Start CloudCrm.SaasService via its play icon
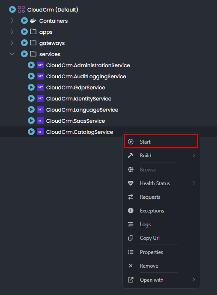 tap(31, 121)
